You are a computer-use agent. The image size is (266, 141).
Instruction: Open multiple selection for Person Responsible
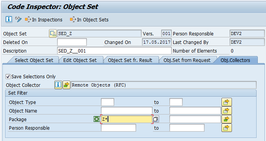[x=226, y=128]
